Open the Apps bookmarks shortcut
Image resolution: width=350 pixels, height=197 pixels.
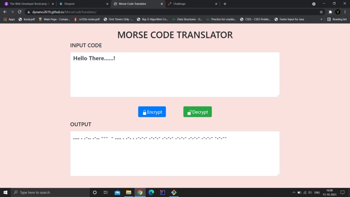tap(9, 20)
